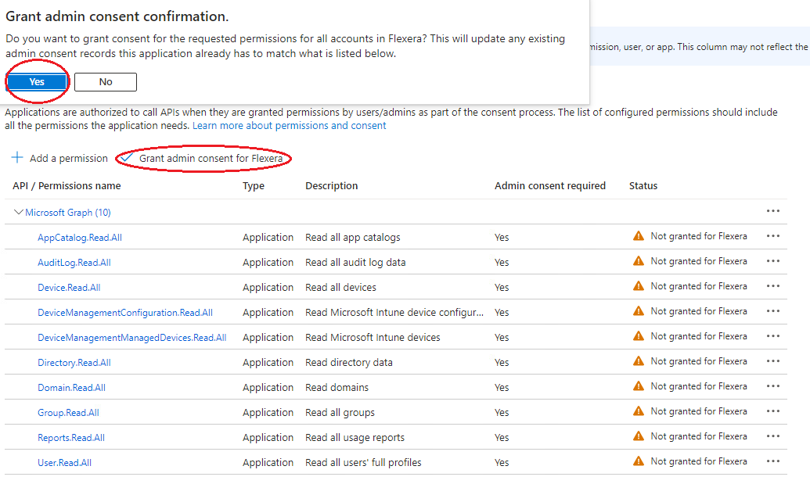This screenshot has height=484, width=810.
Task: Open Device.Read.All permission
Action: click(69, 288)
